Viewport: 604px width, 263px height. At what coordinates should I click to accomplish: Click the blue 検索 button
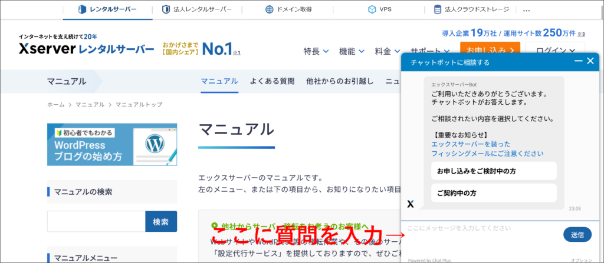(x=161, y=221)
